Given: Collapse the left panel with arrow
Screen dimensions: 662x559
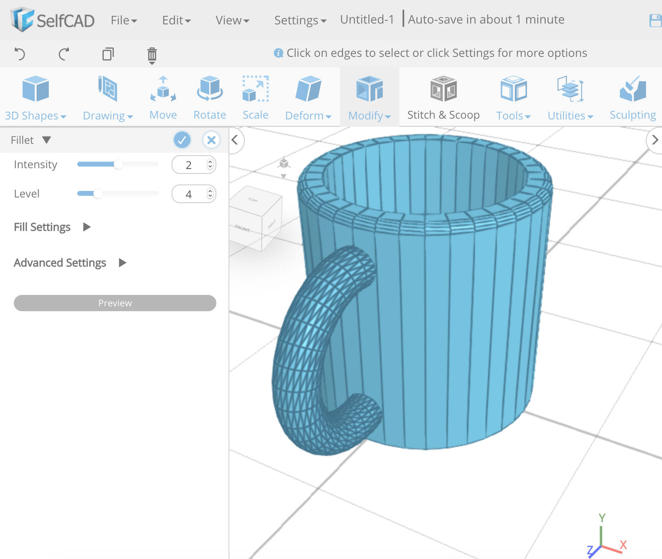Looking at the screenshot, I should 235,140.
